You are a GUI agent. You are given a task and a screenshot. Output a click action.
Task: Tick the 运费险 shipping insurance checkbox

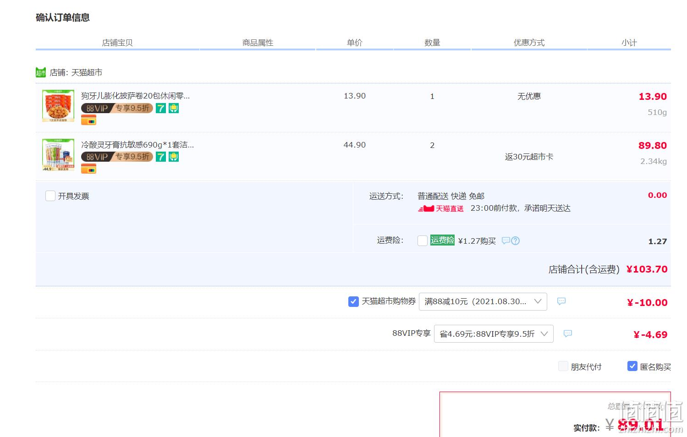click(423, 240)
